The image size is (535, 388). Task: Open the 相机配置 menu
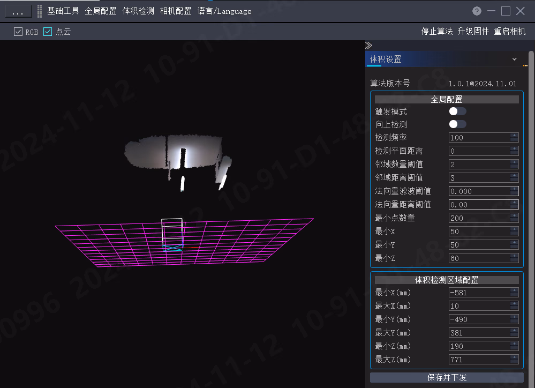[x=176, y=11]
